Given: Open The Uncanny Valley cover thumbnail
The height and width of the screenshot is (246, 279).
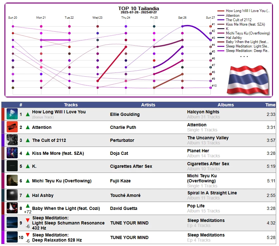Looking at the screenshot, I should 12,140.
